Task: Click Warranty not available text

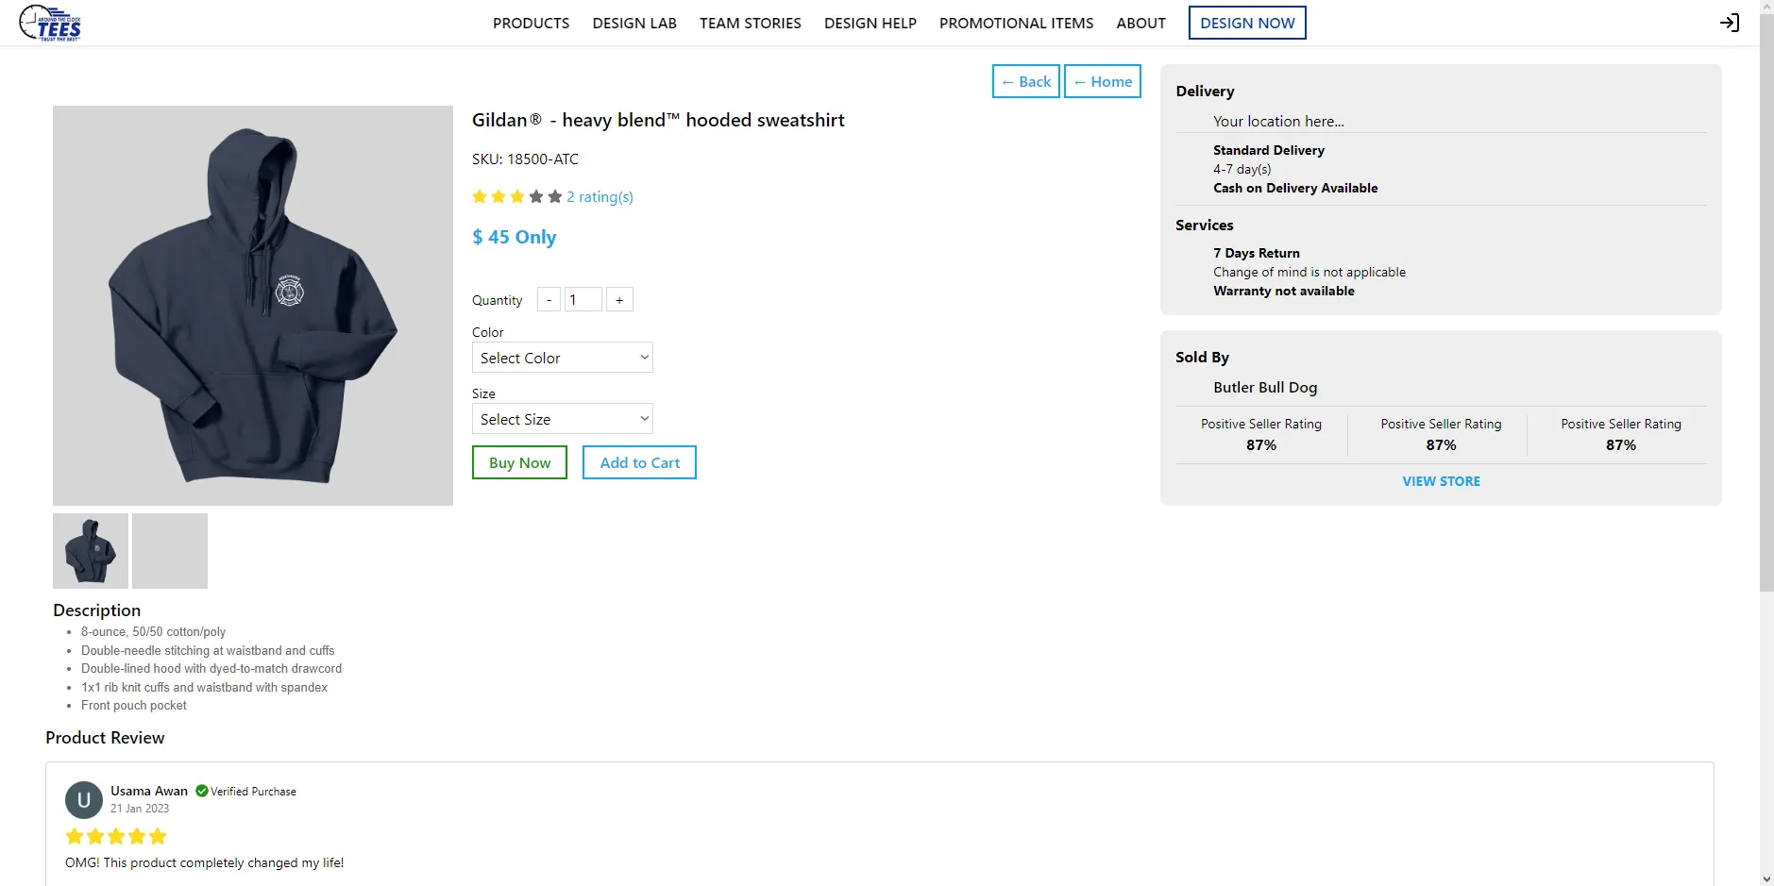Action: [1284, 291]
